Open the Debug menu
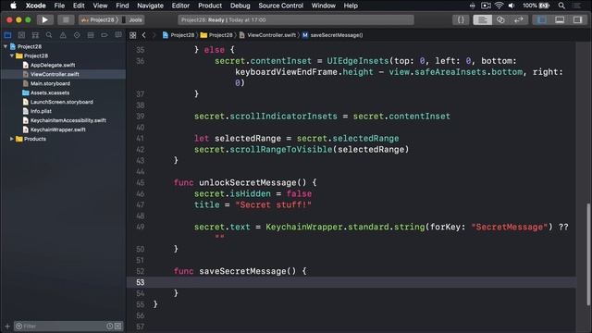 click(x=240, y=6)
